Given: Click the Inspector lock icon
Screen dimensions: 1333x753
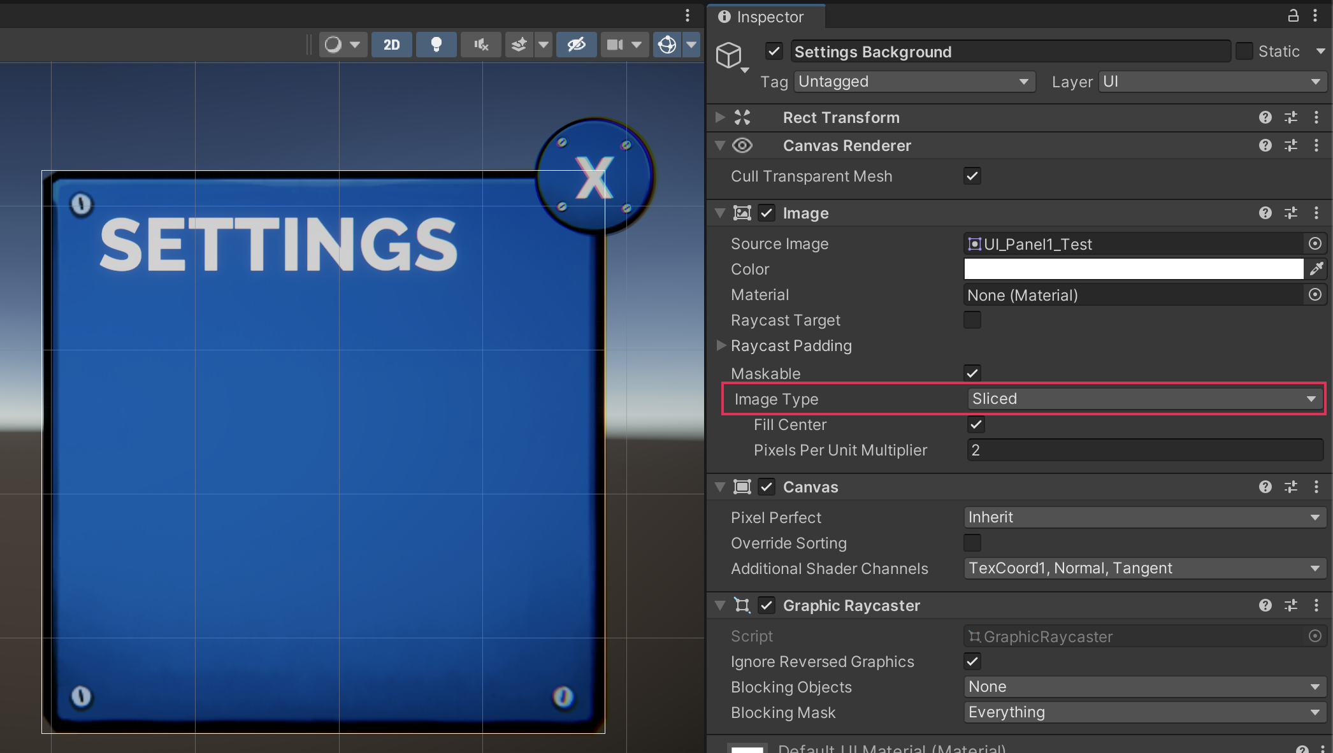Looking at the screenshot, I should click(x=1293, y=16).
